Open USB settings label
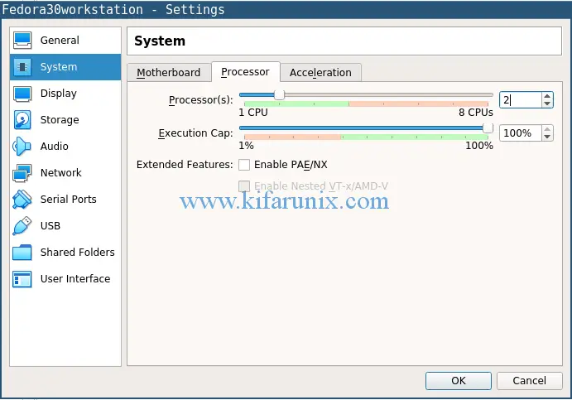 [x=50, y=226]
